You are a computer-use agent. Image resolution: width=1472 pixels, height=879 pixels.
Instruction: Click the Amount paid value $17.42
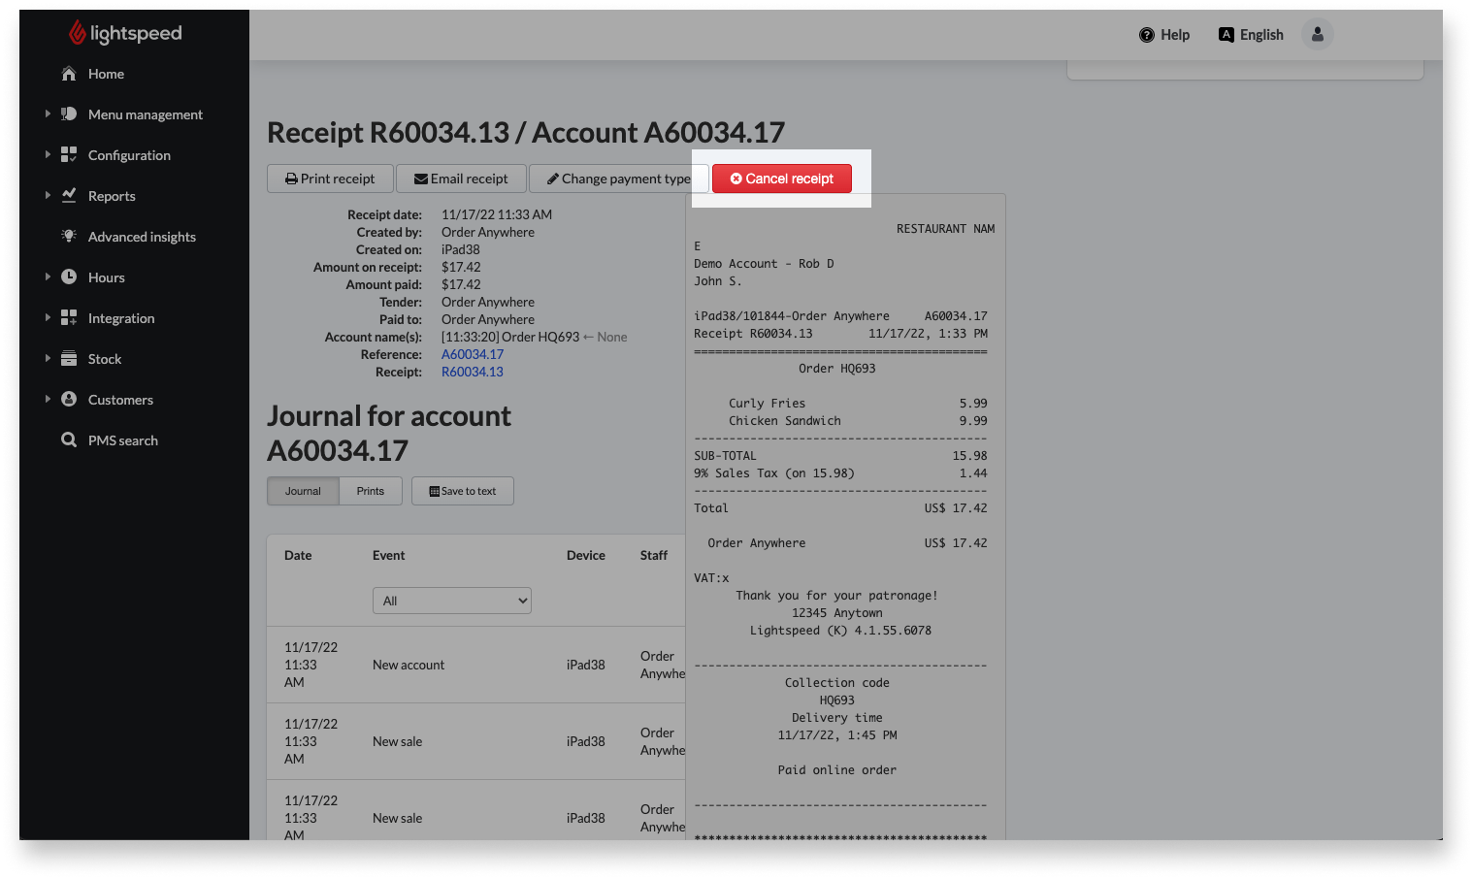(461, 284)
